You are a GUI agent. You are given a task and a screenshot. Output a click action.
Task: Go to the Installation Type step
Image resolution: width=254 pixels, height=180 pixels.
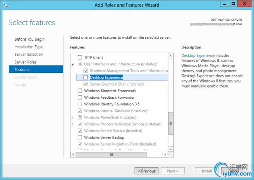click(x=29, y=47)
